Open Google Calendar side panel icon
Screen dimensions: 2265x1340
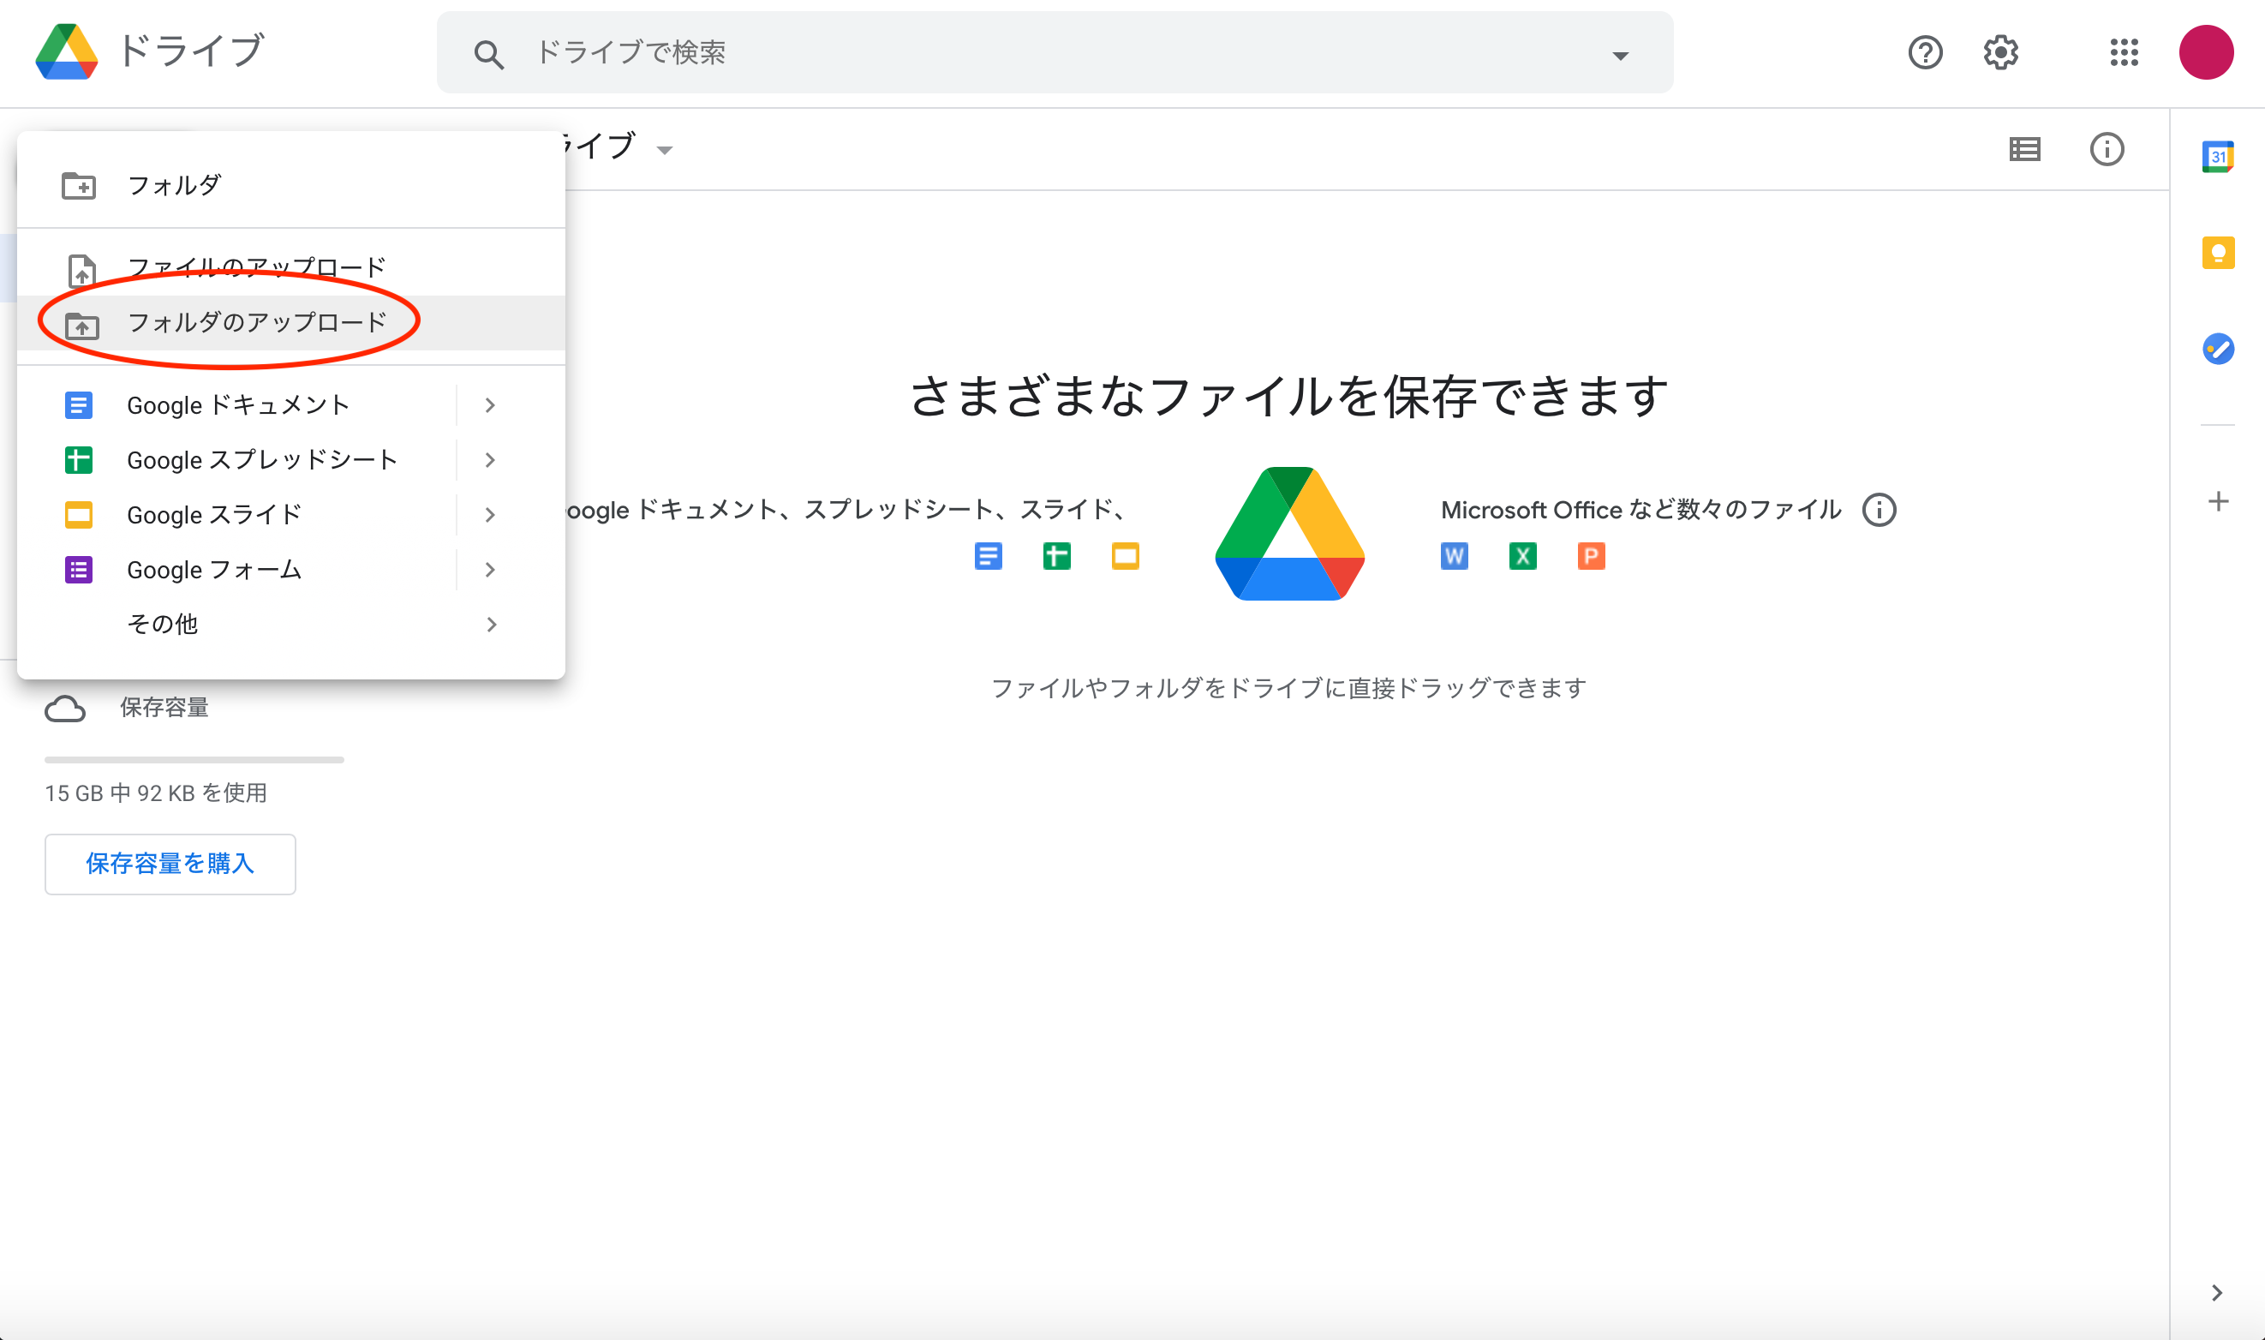[x=2217, y=156]
